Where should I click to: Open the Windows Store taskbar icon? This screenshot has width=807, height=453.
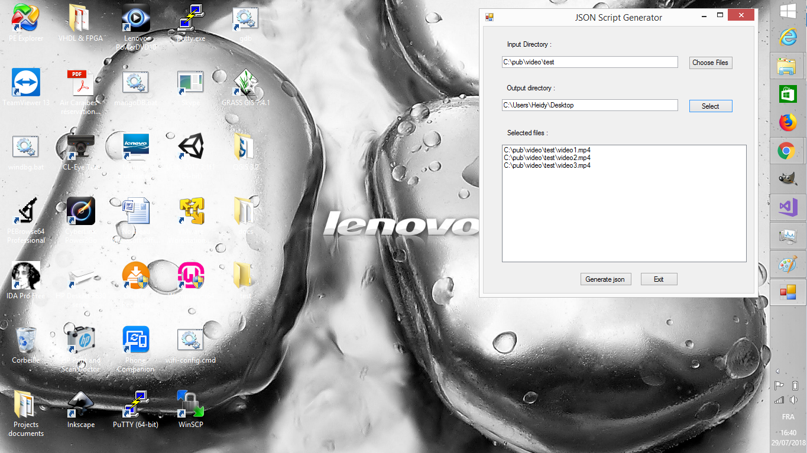[x=787, y=94]
